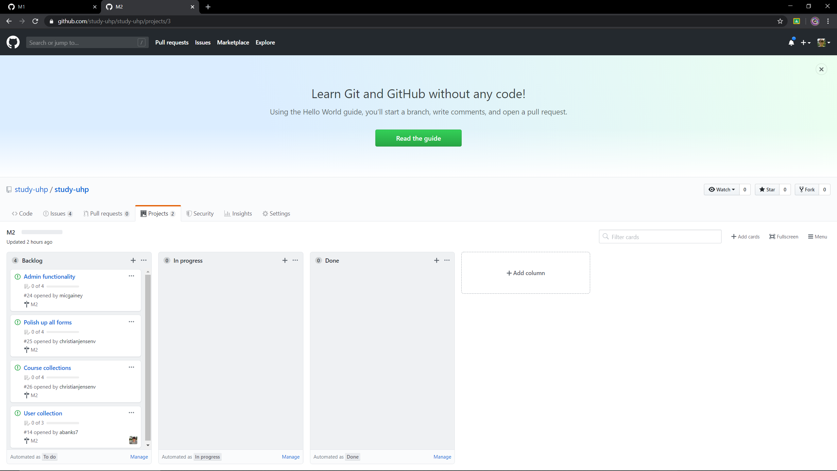The height and width of the screenshot is (471, 837).
Task: Open the notifications bell
Action: 791,43
